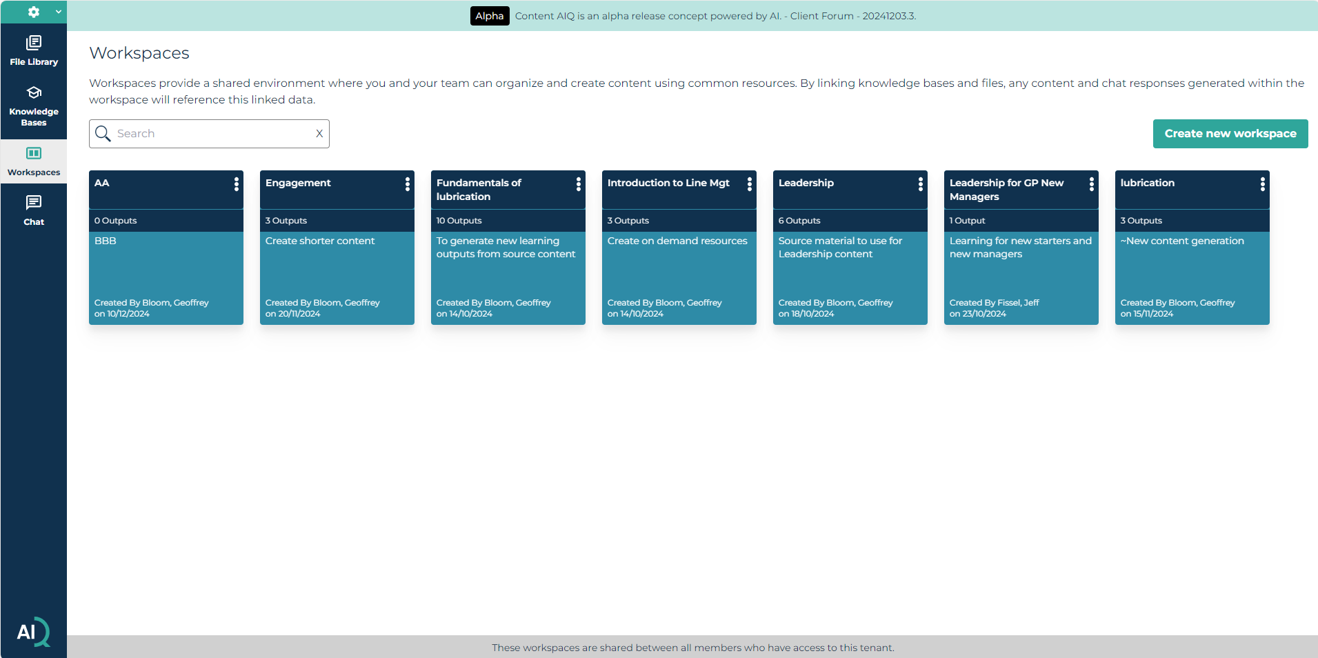
Task: Click the Alpha badge in banner
Action: pyautogui.click(x=490, y=16)
